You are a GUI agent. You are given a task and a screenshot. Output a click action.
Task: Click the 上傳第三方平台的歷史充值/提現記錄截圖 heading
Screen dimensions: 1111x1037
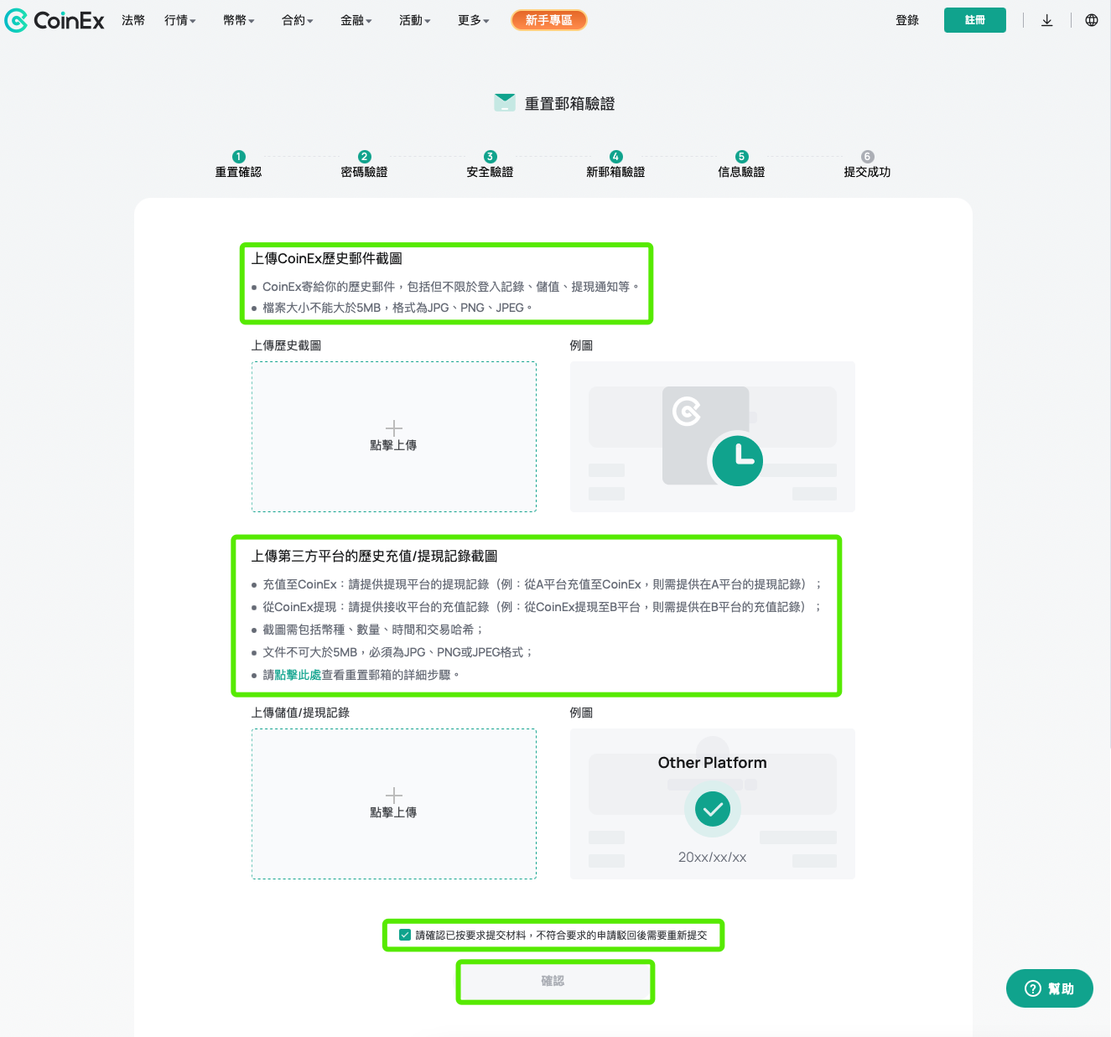pyautogui.click(x=375, y=556)
